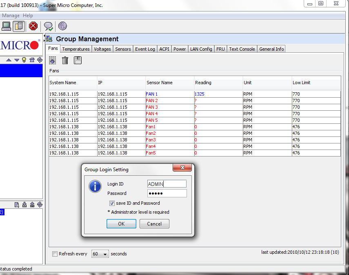This screenshot has height=275, width=349.
Task: Click the floppy disk save icon
Action: 78,60
